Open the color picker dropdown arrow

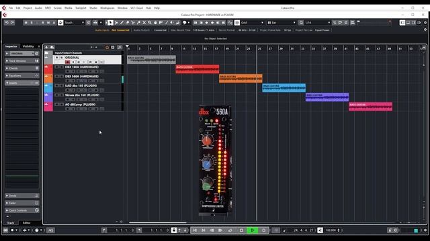pyautogui.click(x=189, y=23)
